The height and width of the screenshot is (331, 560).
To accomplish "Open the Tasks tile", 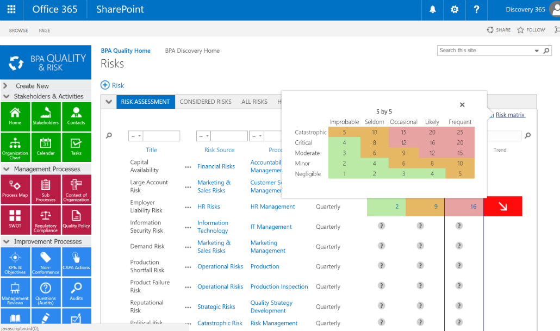I will (77, 147).
